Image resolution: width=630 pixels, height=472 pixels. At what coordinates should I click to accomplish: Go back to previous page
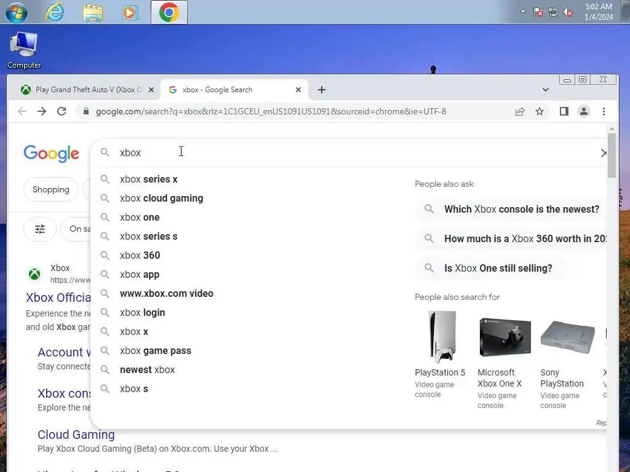click(22, 112)
